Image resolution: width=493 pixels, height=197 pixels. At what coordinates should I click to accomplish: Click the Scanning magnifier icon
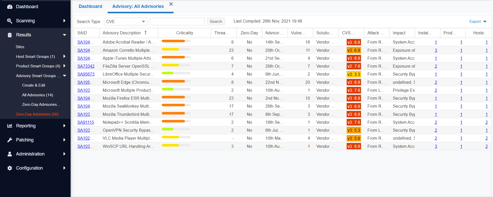(10, 21)
